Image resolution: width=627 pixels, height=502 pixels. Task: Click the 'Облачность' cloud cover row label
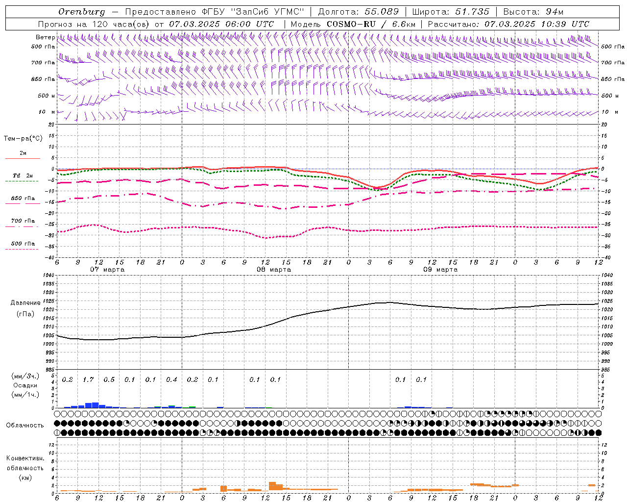pyautogui.click(x=25, y=426)
